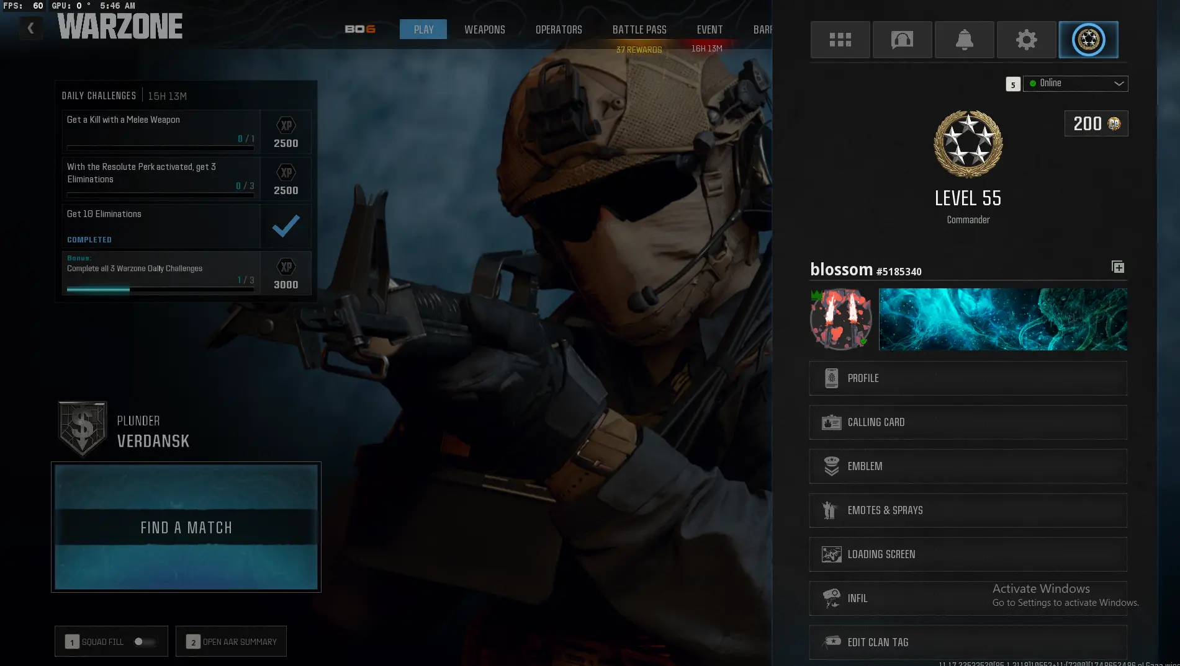Click the completed checkmark for 10 Eliminations
The width and height of the screenshot is (1180, 666).
(x=286, y=226)
